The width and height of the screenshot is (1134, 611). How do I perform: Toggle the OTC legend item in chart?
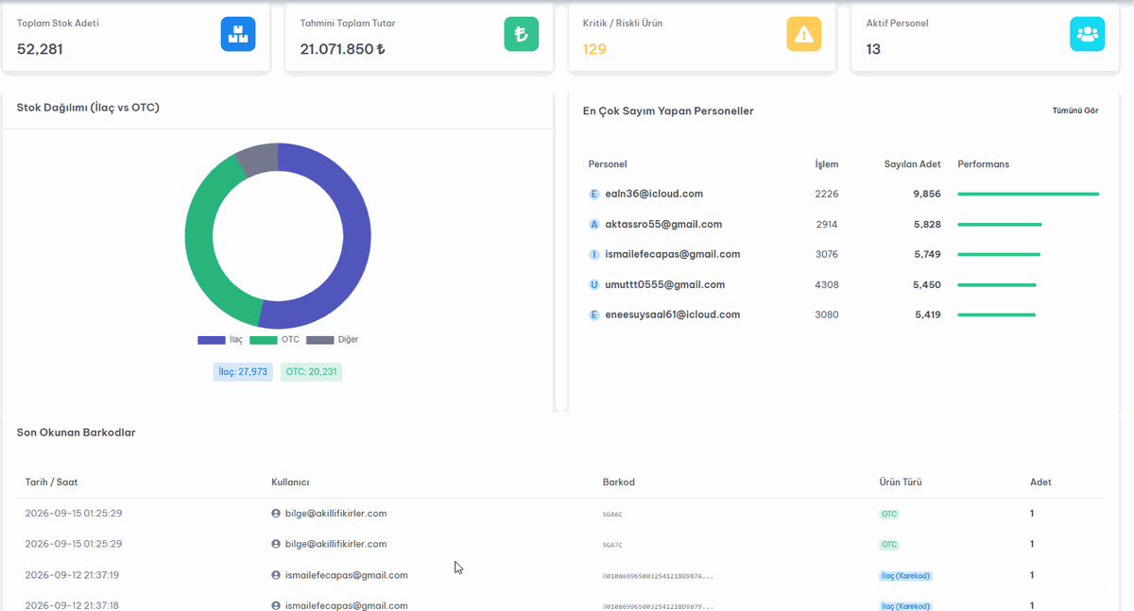(x=275, y=340)
